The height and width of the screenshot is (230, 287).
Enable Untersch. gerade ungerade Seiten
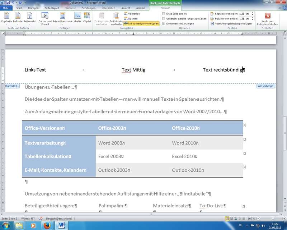click(x=164, y=19)
